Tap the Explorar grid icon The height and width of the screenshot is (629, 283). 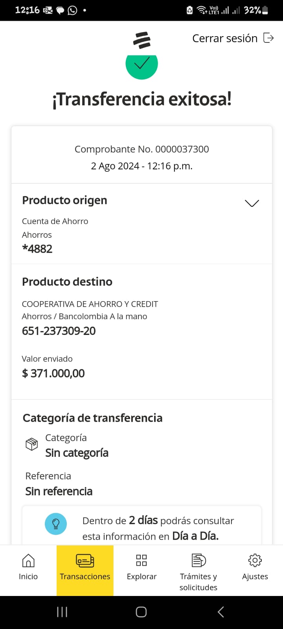[x=141, y=561]
